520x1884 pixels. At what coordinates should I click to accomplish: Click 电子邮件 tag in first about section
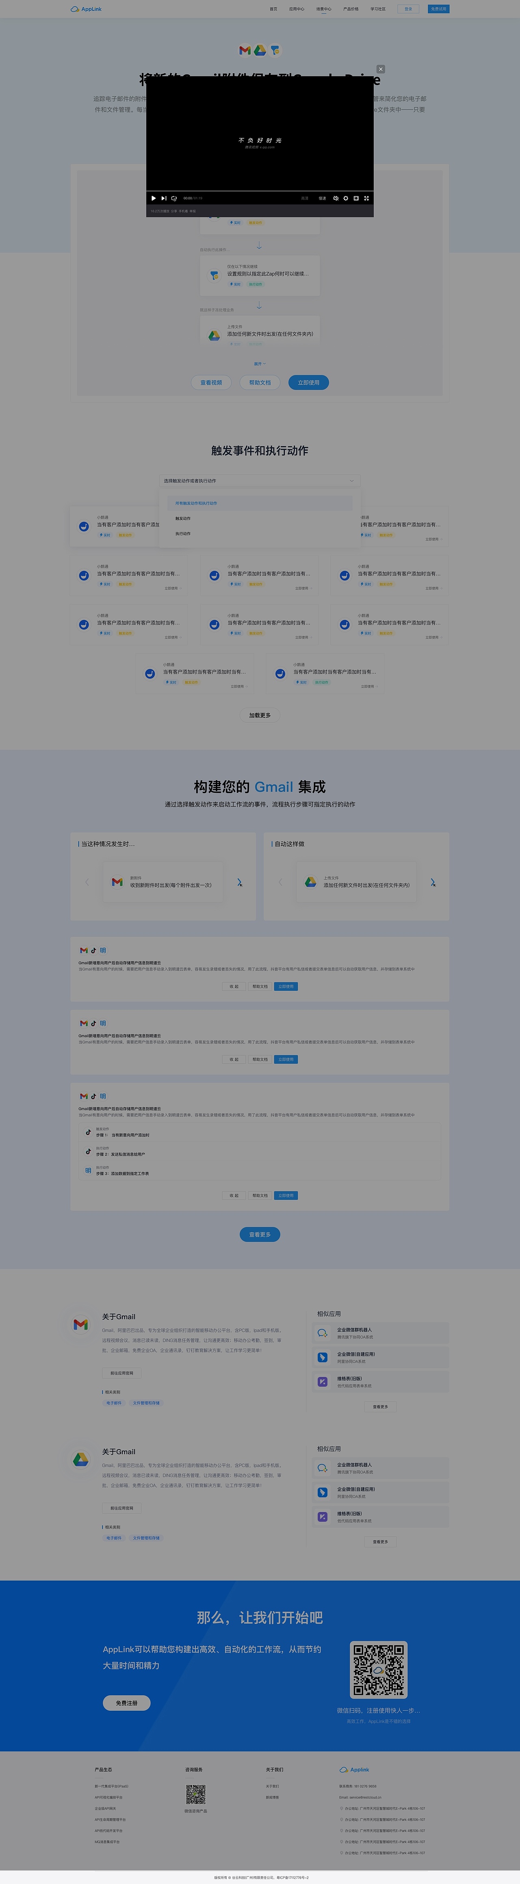[x=114, y=1403]
